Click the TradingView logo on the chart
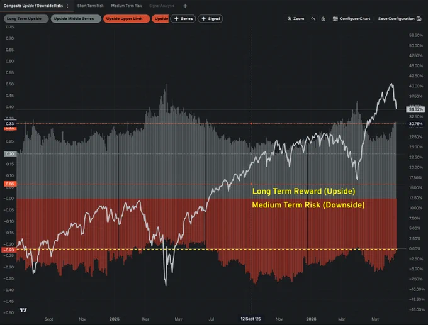Viewport: 428px width, 325px height. coord(23,310)
